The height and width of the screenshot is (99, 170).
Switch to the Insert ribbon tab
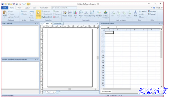20,8
